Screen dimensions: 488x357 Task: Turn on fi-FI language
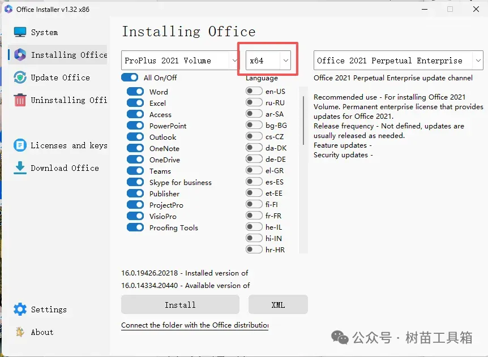[x=254, y=204]
